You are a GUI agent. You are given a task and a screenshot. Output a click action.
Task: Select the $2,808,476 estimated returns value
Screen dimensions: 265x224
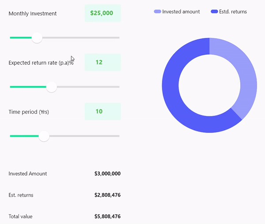(107, 195)
